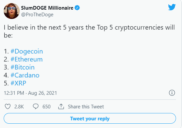Click the 650 replies count
Viewport: 182px width, 128px height.
[x=46, y=107]
